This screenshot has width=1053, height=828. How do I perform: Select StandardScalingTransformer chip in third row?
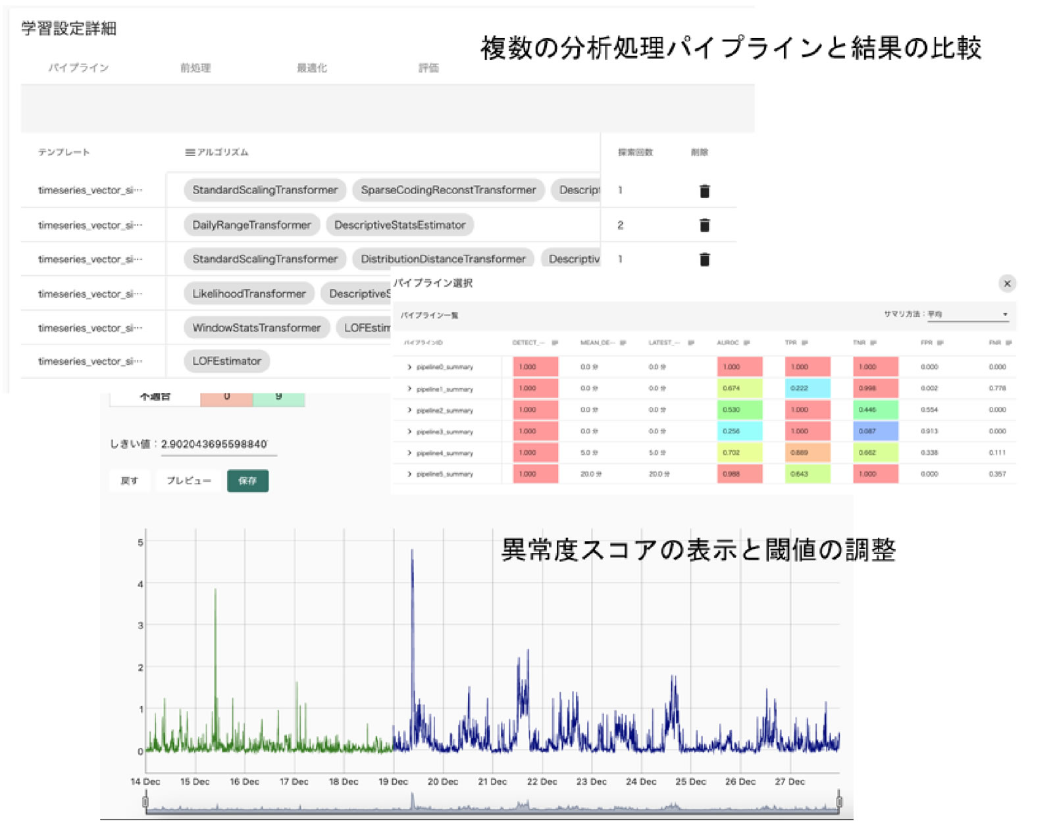(265, 259)
